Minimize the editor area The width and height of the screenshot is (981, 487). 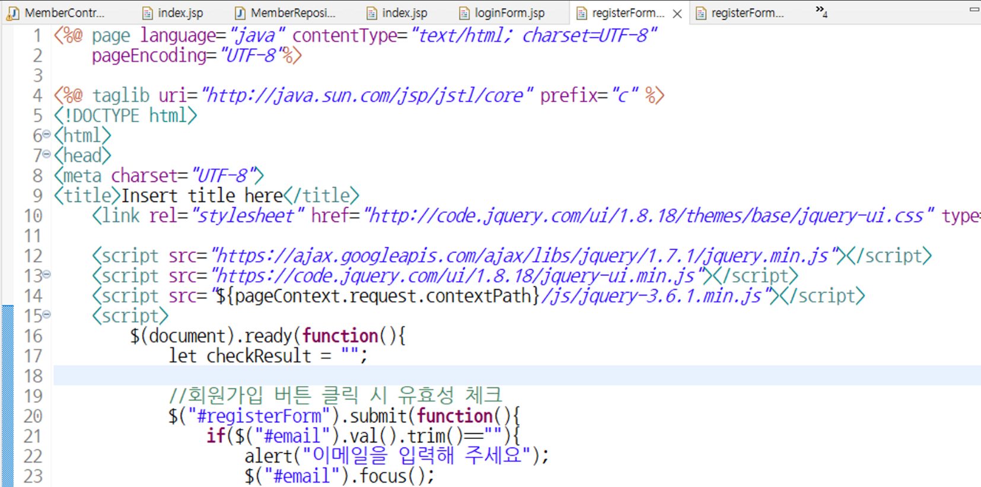point(974,9)
